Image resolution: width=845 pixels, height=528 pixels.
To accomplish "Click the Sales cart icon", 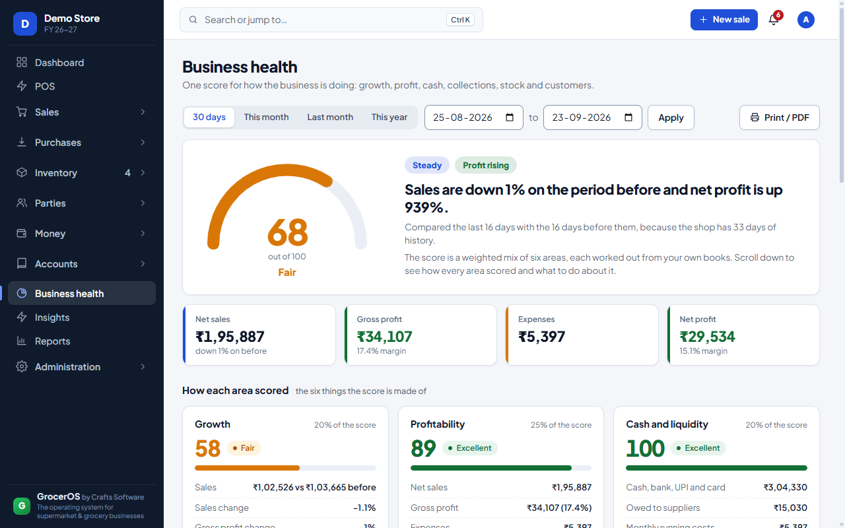I will (22, 112).
